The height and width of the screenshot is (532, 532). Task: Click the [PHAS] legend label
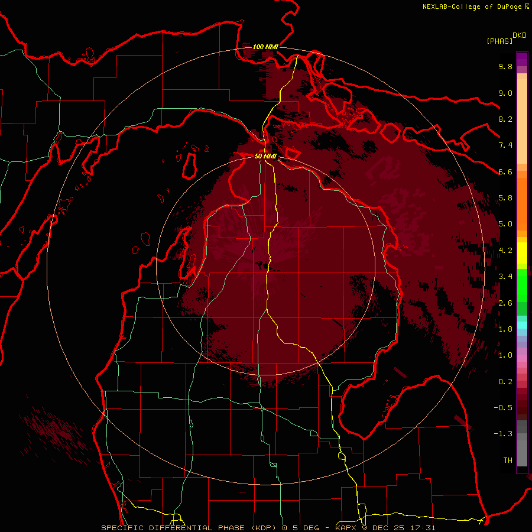pyautogui.click(x=499, y=41)
